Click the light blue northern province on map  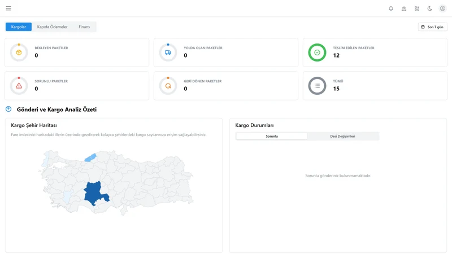tap(90, 158)
